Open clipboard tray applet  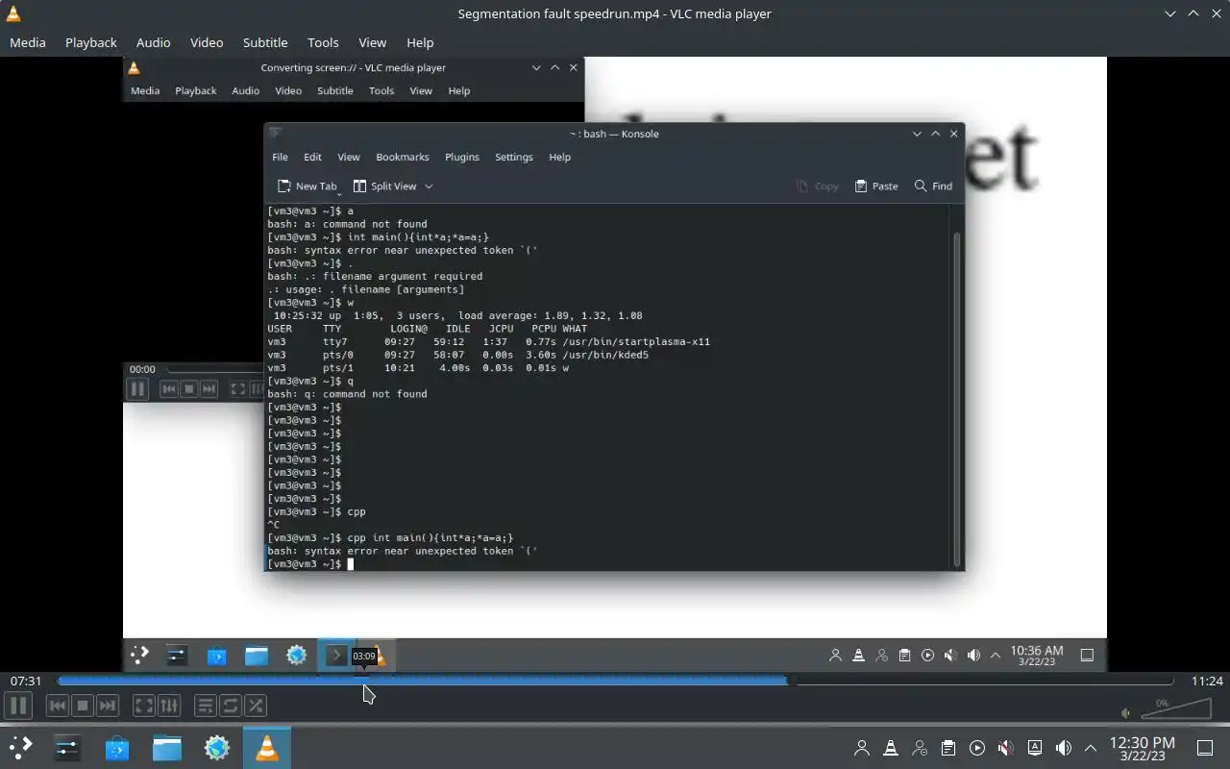(x=948, y=748)
